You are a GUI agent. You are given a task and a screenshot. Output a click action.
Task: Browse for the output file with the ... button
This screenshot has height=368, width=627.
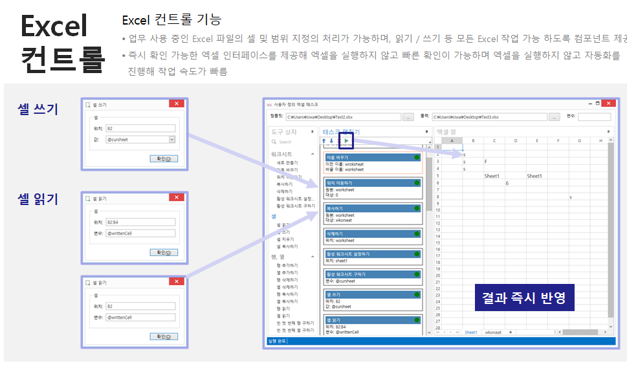(x=554, y=117)
